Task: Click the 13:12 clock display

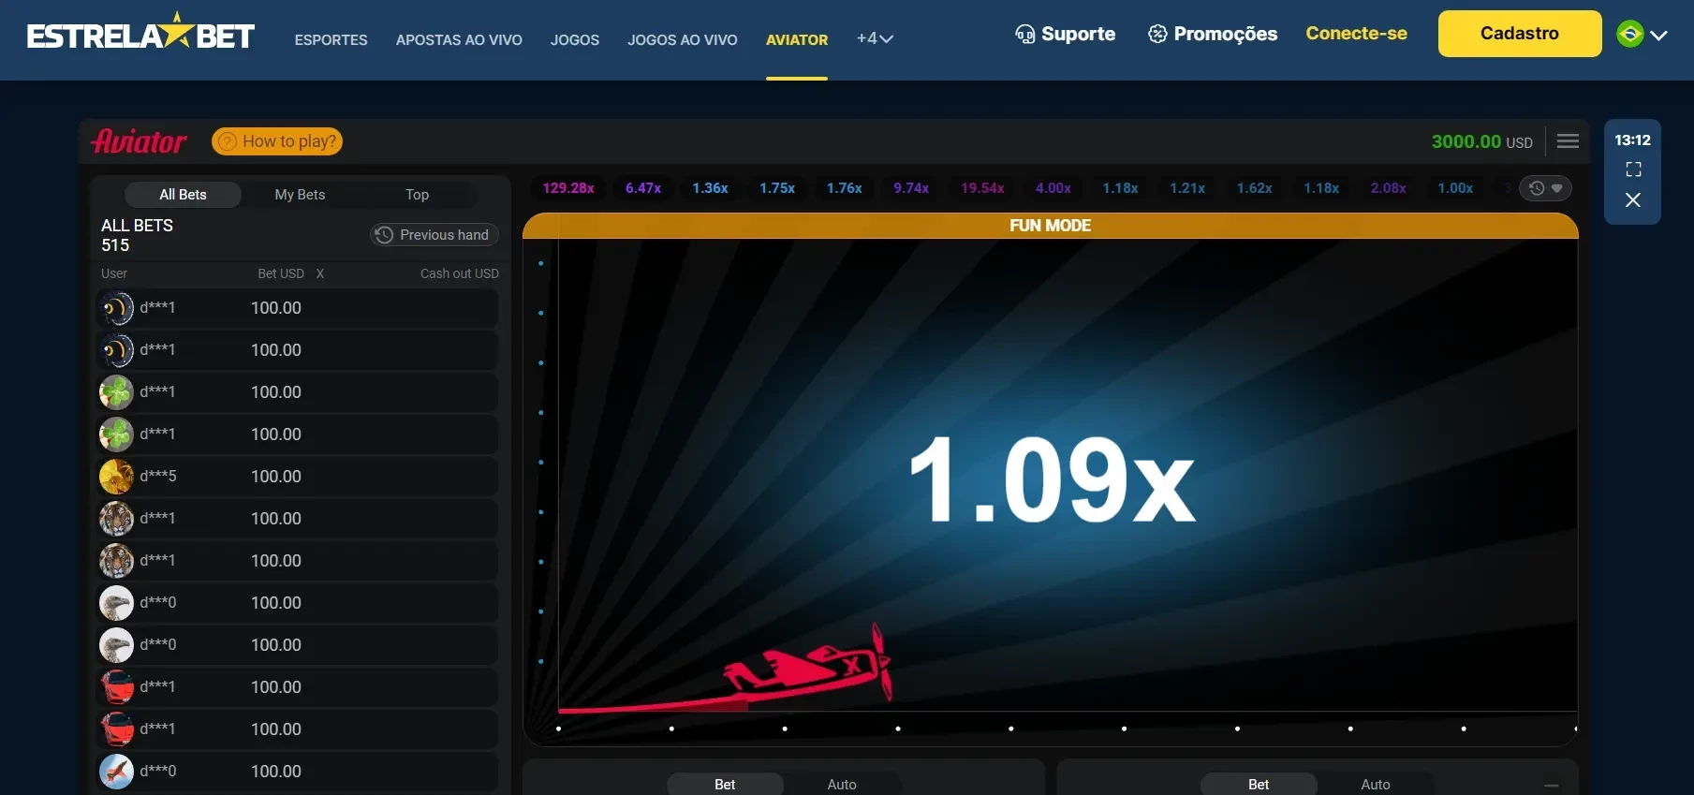Action: tap(1632, 140)
